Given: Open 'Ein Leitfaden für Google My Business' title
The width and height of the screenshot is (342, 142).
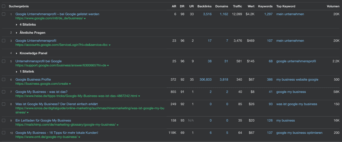Looking at the screenshot, I should coord(43,120).
